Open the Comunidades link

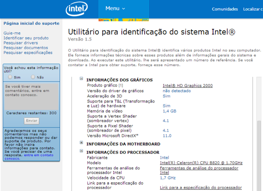tap(225, 9)
